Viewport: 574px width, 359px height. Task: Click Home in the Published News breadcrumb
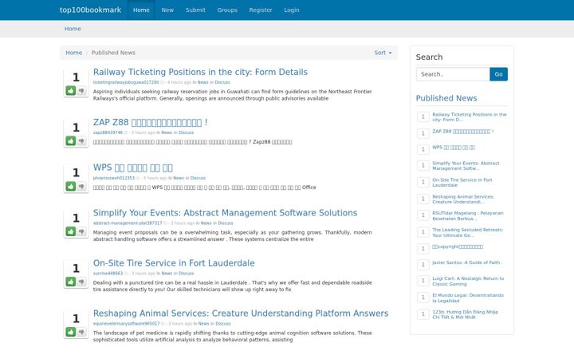click(x=74, y=53)
